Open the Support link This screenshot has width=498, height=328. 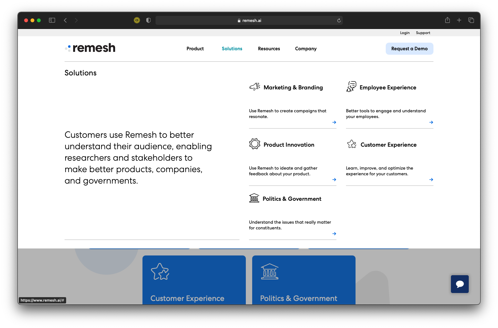tap(423, 33)
